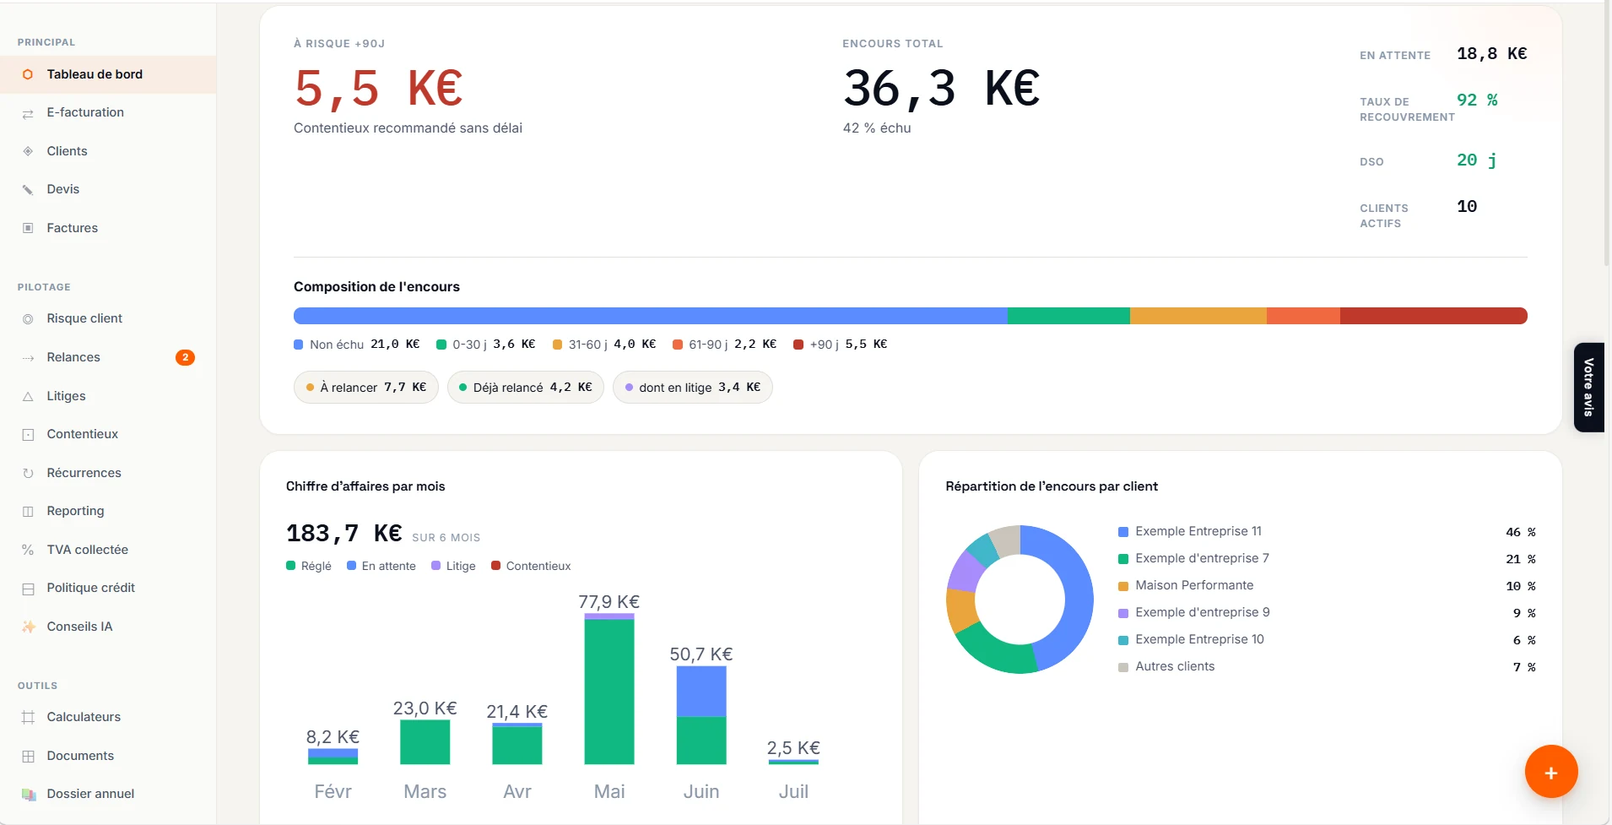The height and width of the screenshot is (825, 1612).
Task: Open Conseils IA
Action: pos(108,627)
